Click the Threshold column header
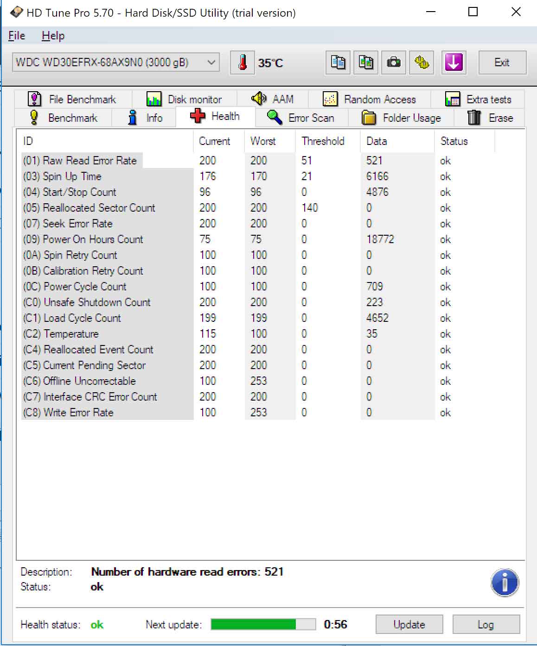This screenshot has width=537, height=646. click(328, 141)
